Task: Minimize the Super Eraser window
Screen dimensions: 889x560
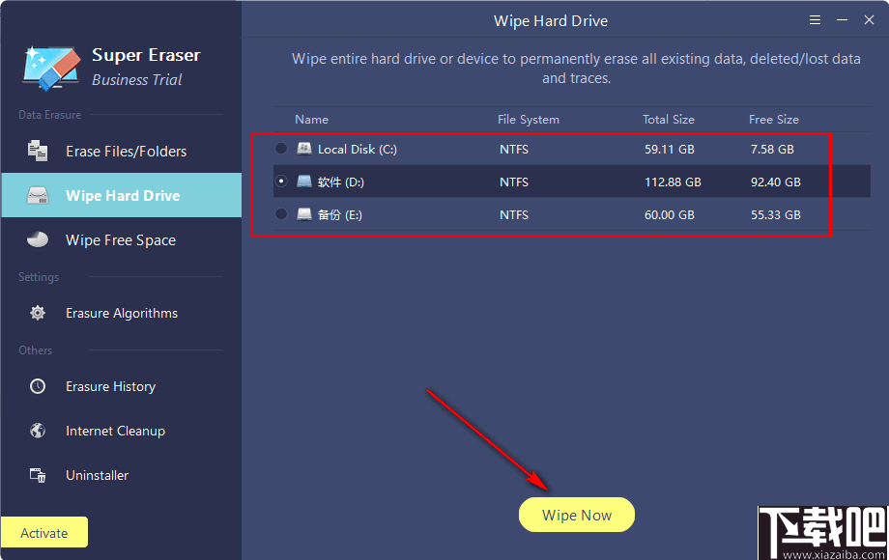Action: pyautogui.click(x=842, y=20)
